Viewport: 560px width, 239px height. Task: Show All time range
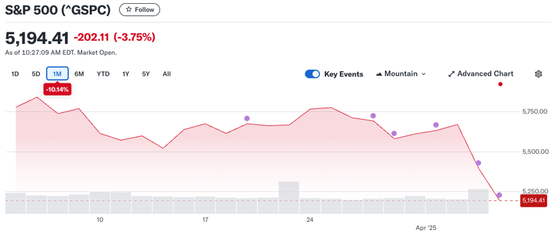[x=167, y=74]
